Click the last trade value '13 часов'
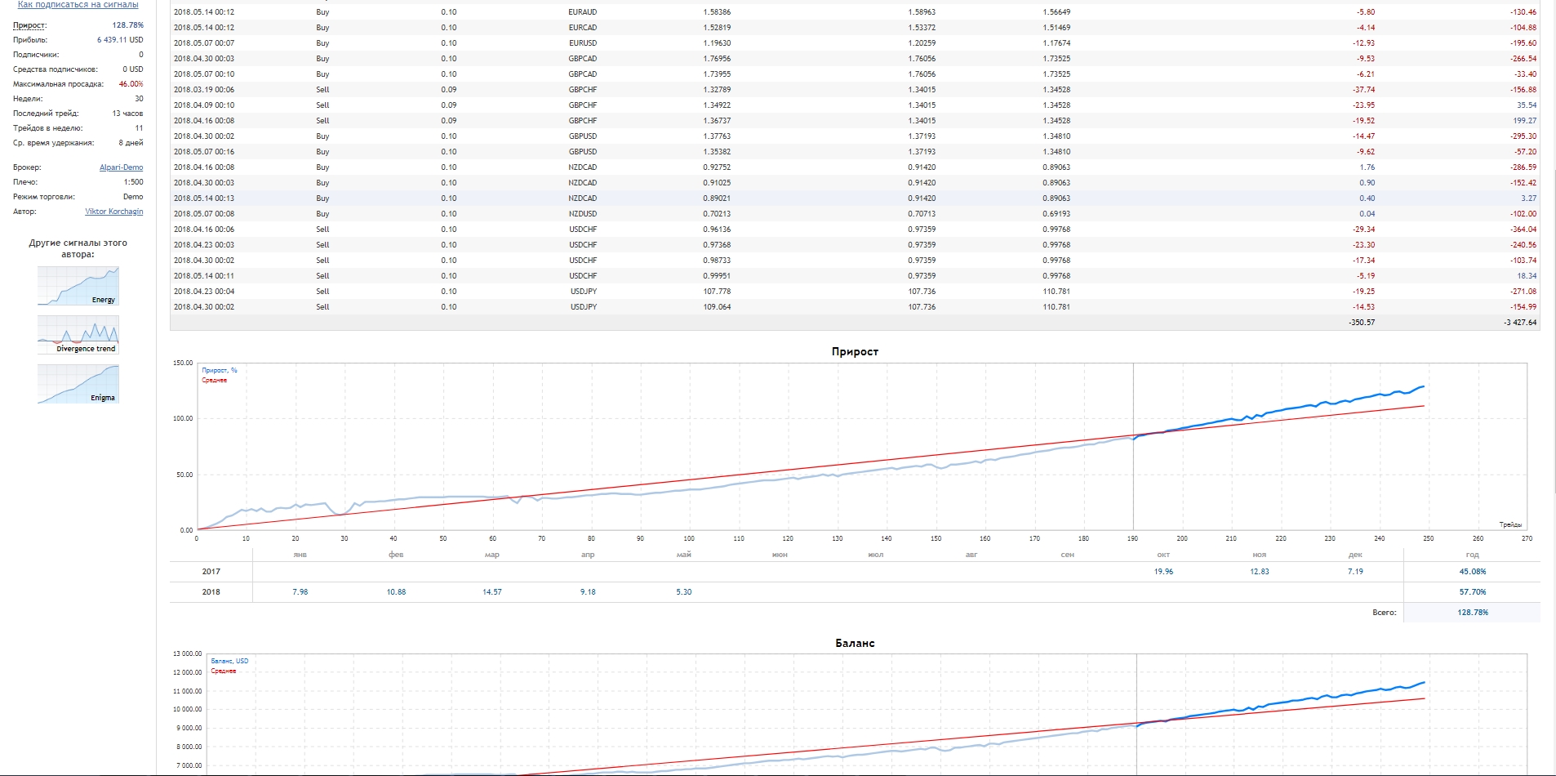This screenshot has width=1556, height=776. 127,114
